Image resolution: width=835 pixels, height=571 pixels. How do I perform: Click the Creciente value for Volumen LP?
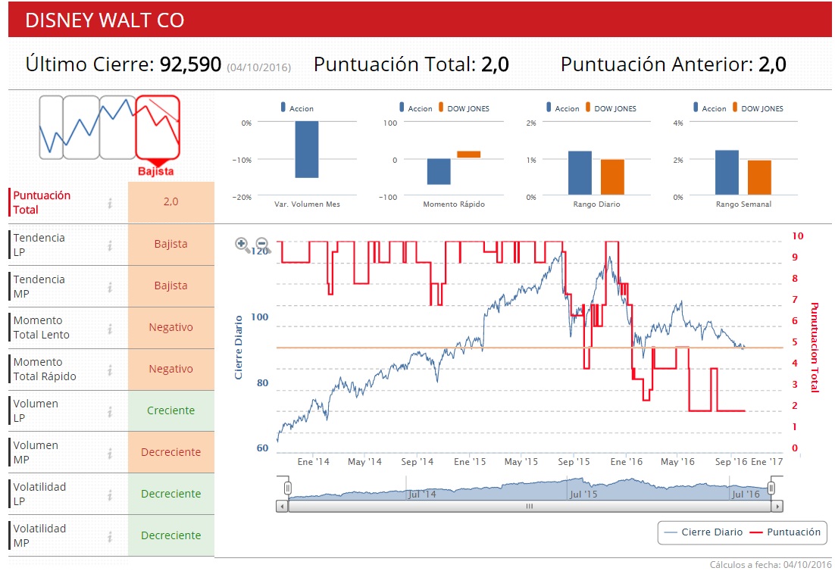tap(171, 410)
